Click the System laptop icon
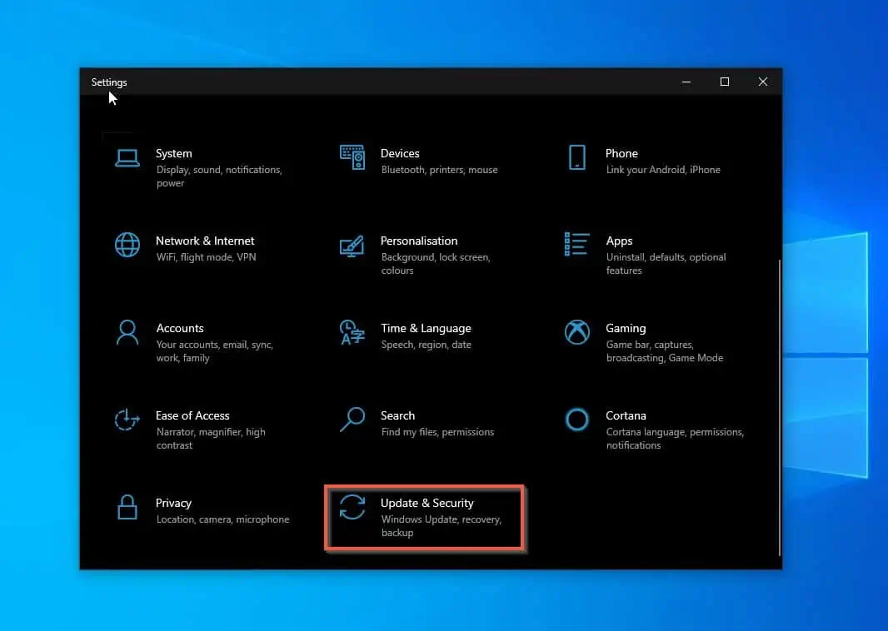 (x=127, y=158)
